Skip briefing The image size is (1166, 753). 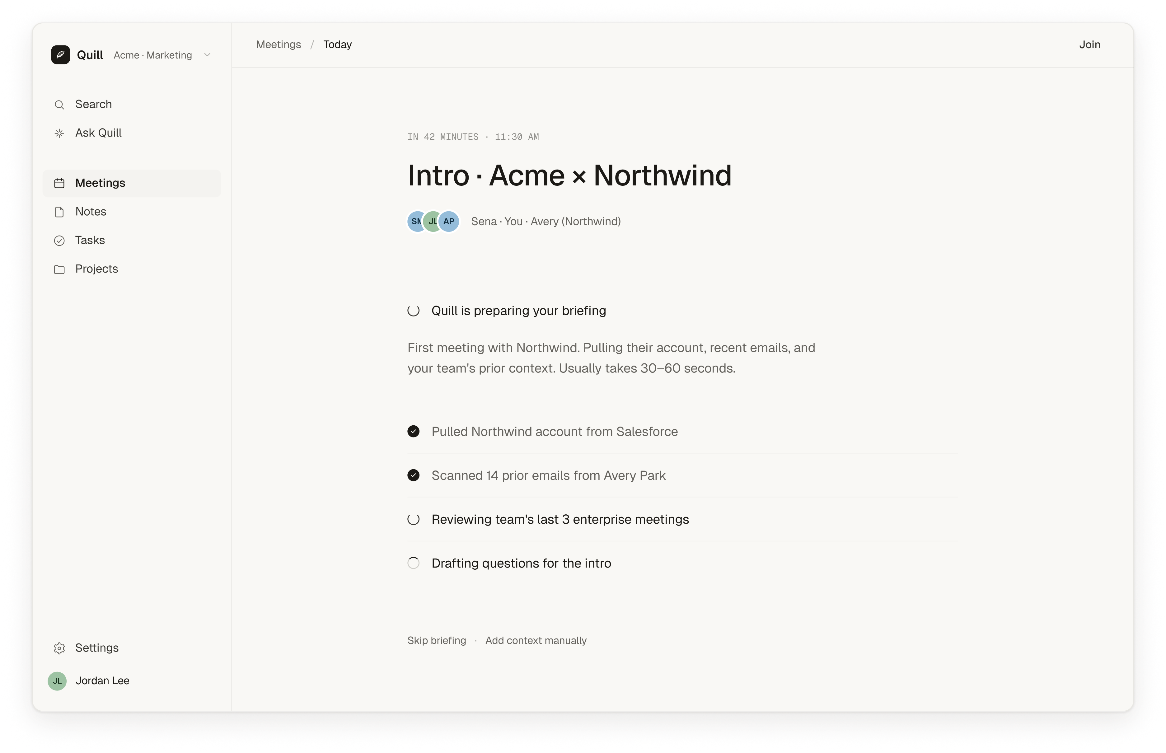[x=437, y=641]
